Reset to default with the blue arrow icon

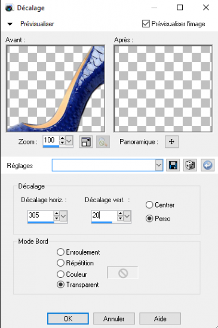point(207,165)
